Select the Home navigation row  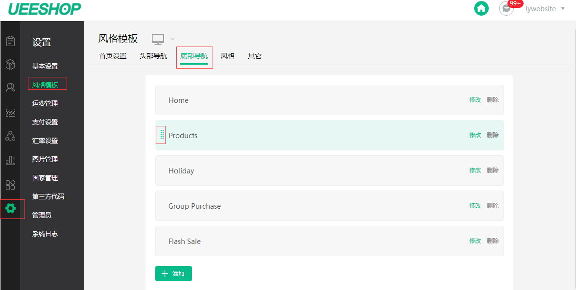click(330, 100)
